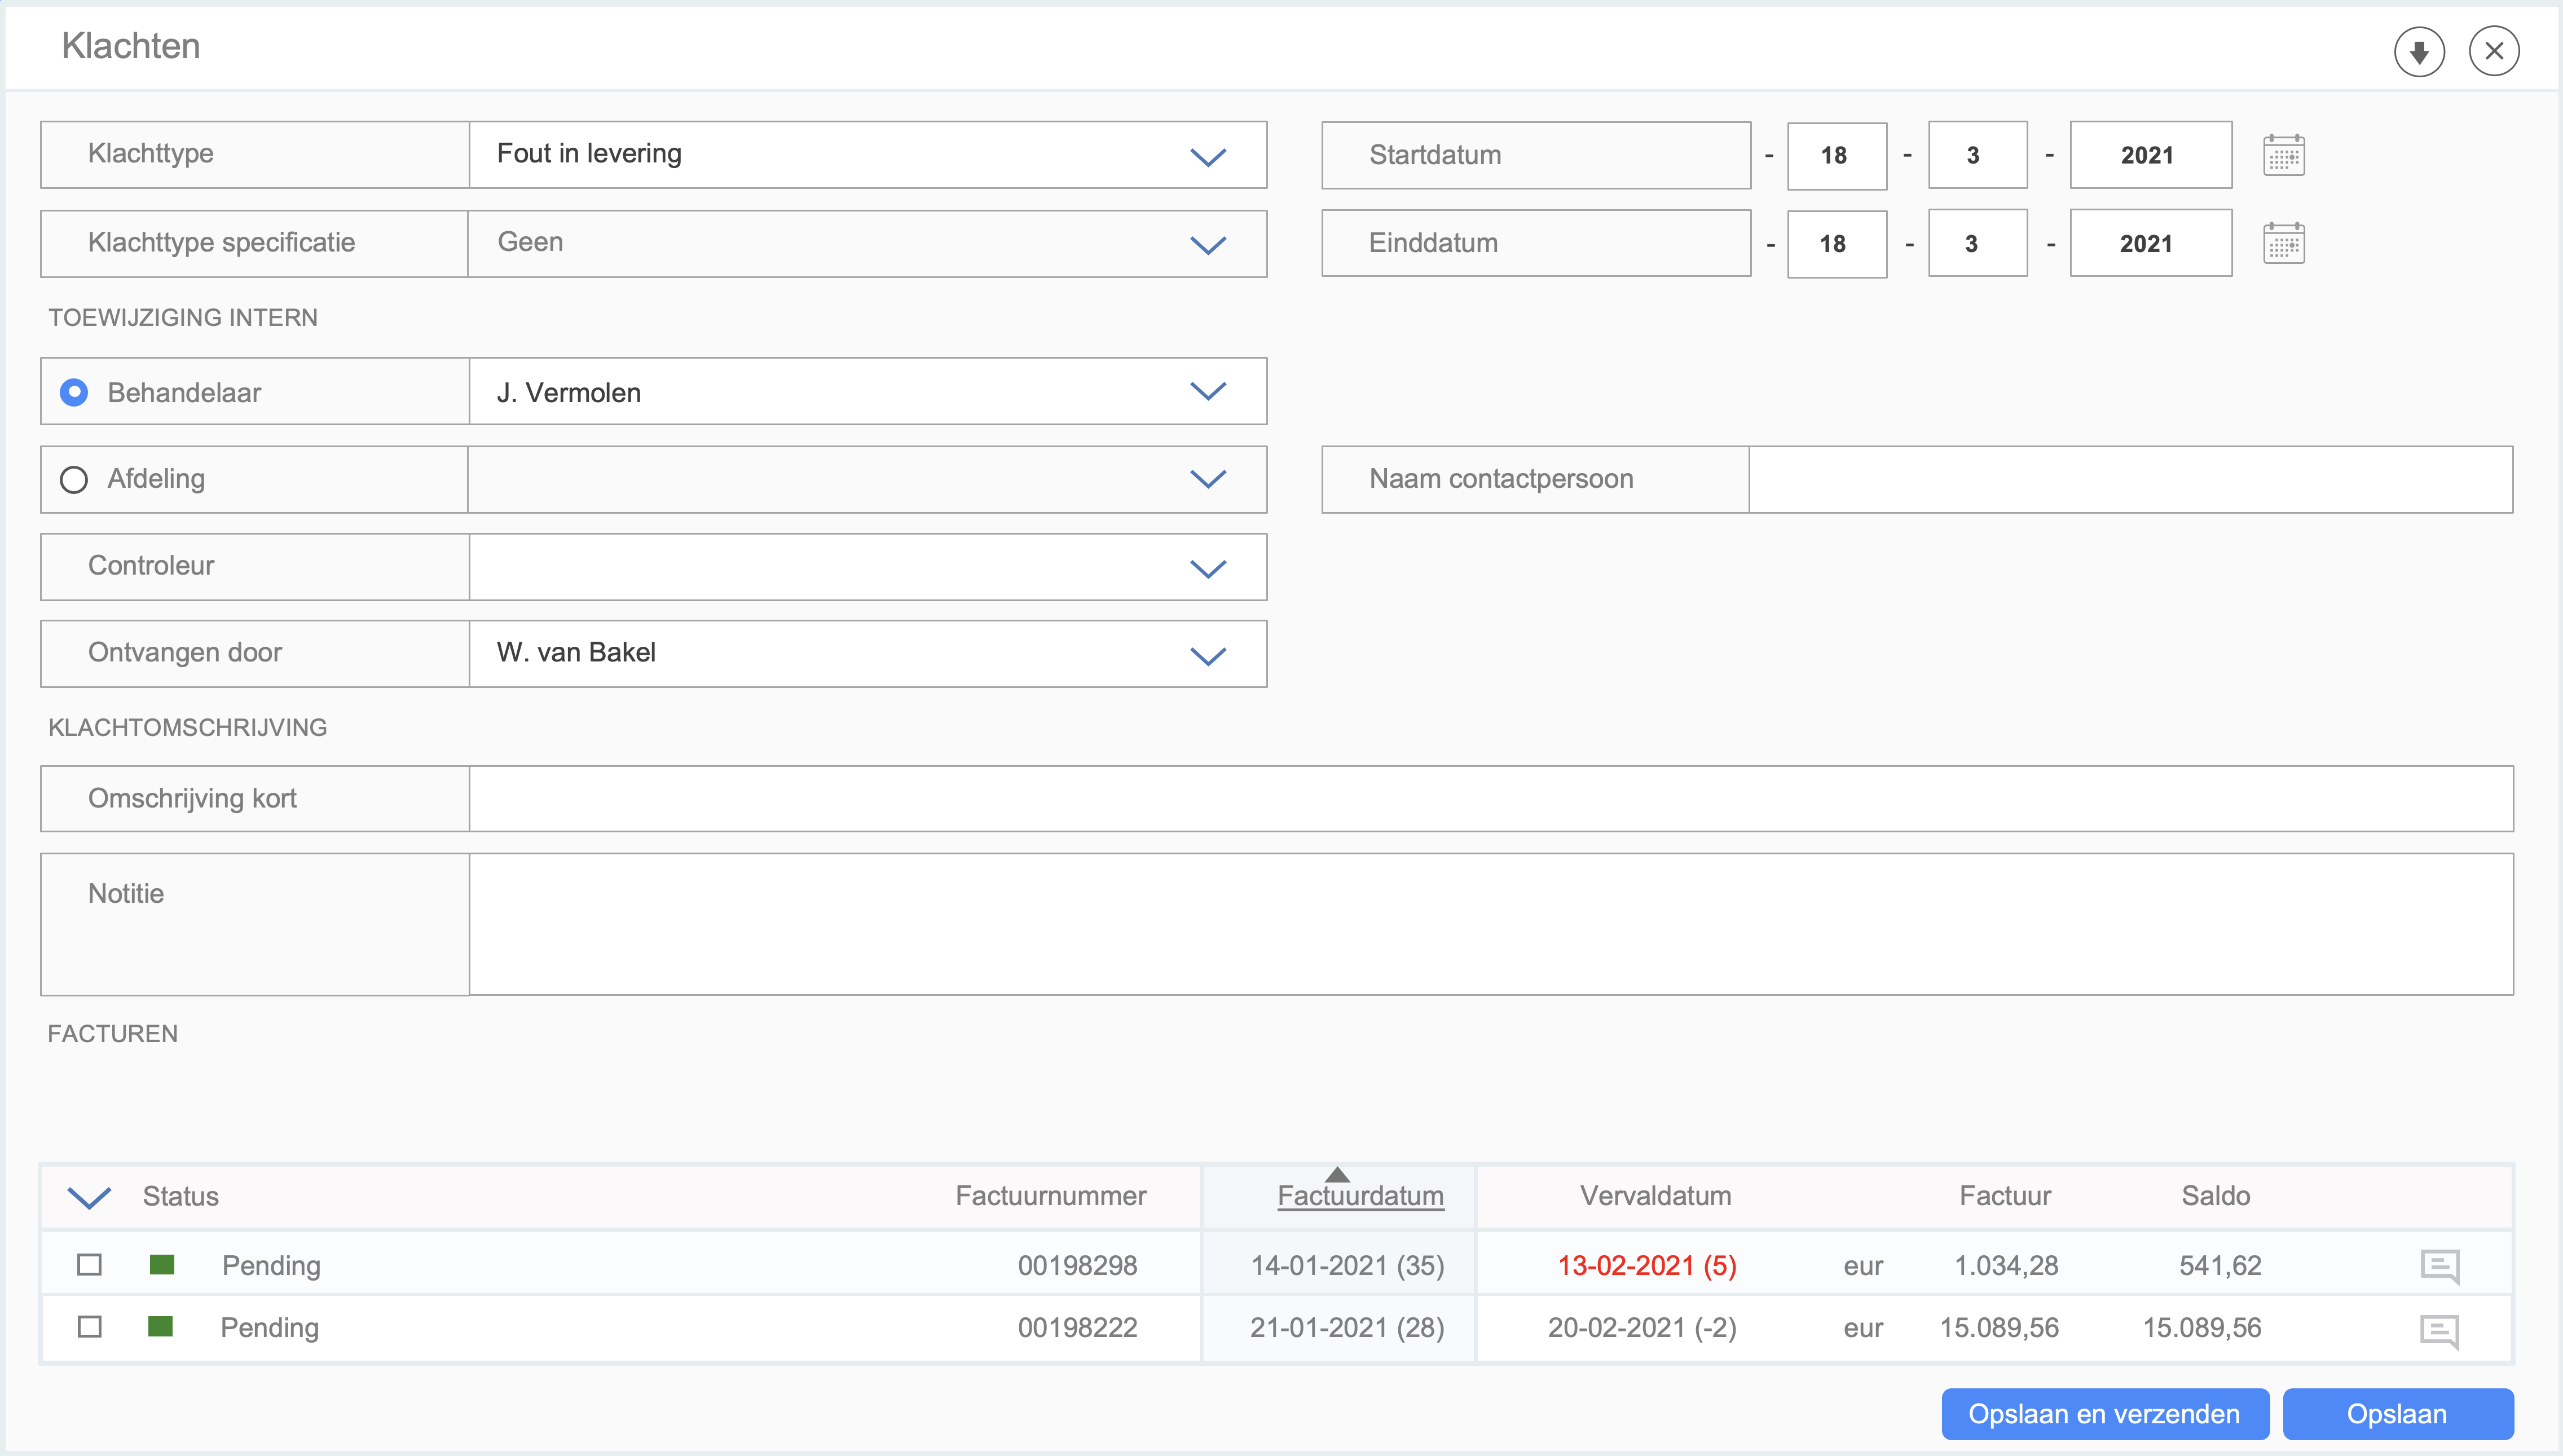Click the Opslaan en verzenden button
The image size is (2563, 1456).
point(2104,1414)
